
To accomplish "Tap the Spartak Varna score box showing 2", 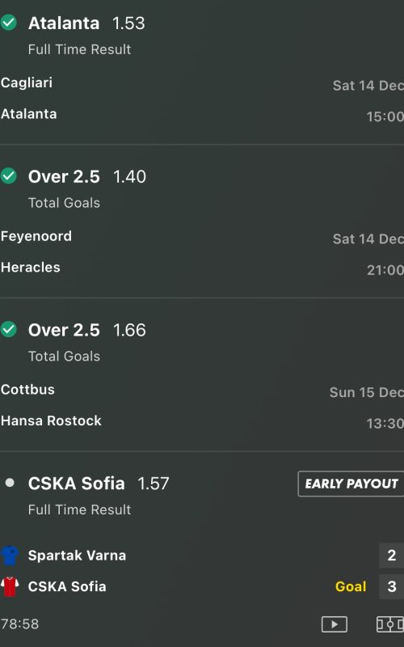I will pyautogui.click(x=392, y=556).
